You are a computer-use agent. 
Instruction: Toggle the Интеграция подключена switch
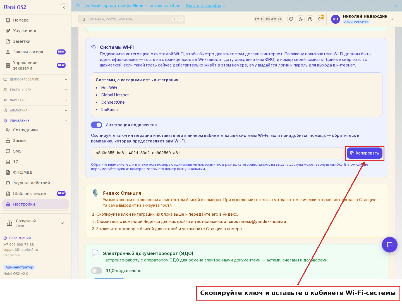[97, 125]
